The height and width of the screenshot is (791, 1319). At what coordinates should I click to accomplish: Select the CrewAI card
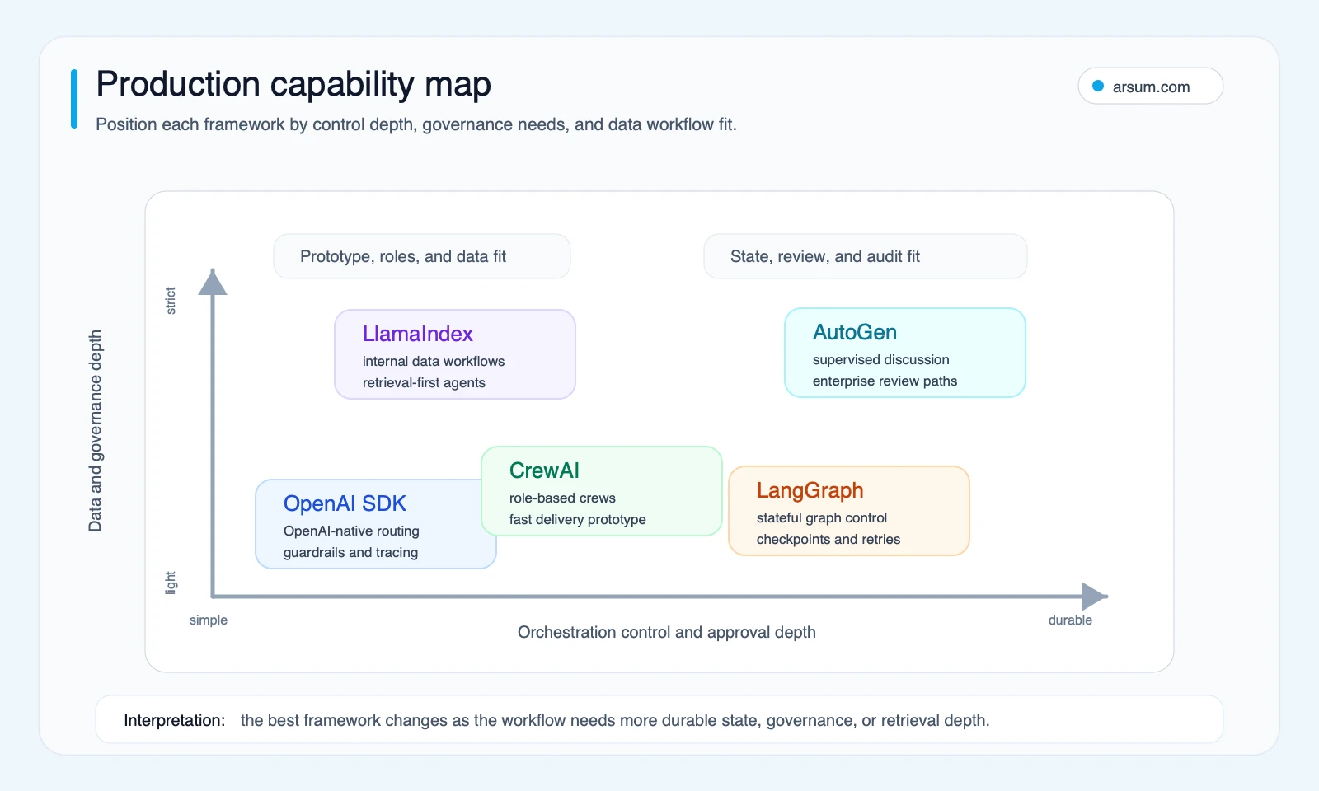point(602,491)
